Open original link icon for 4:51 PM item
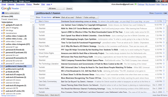The height and width of the screenshot is (97, 168). 164,71
